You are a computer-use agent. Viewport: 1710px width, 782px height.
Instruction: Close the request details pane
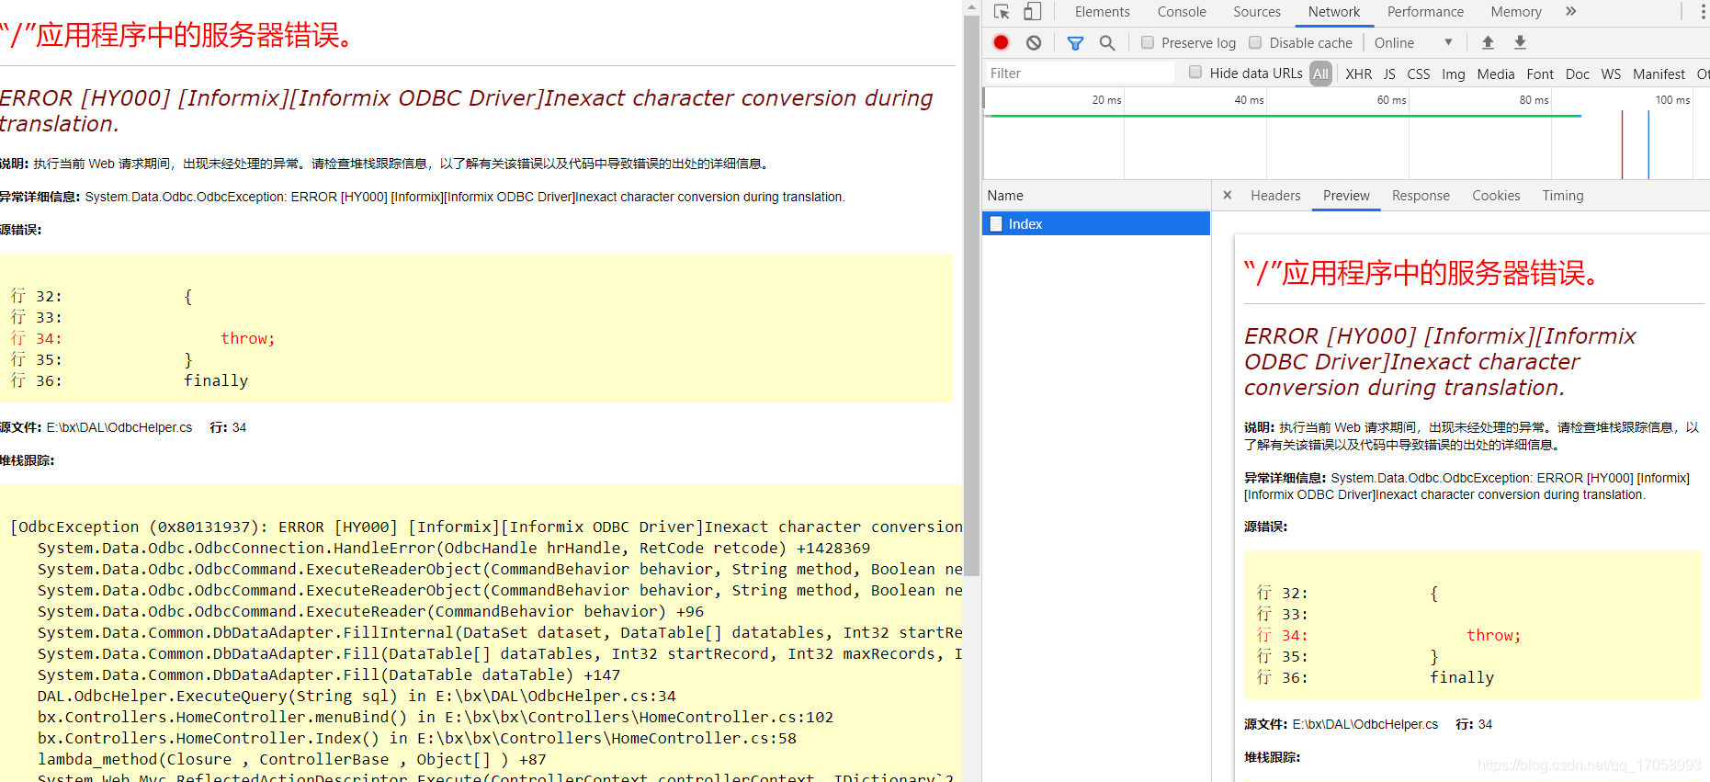click(1227, 196)
